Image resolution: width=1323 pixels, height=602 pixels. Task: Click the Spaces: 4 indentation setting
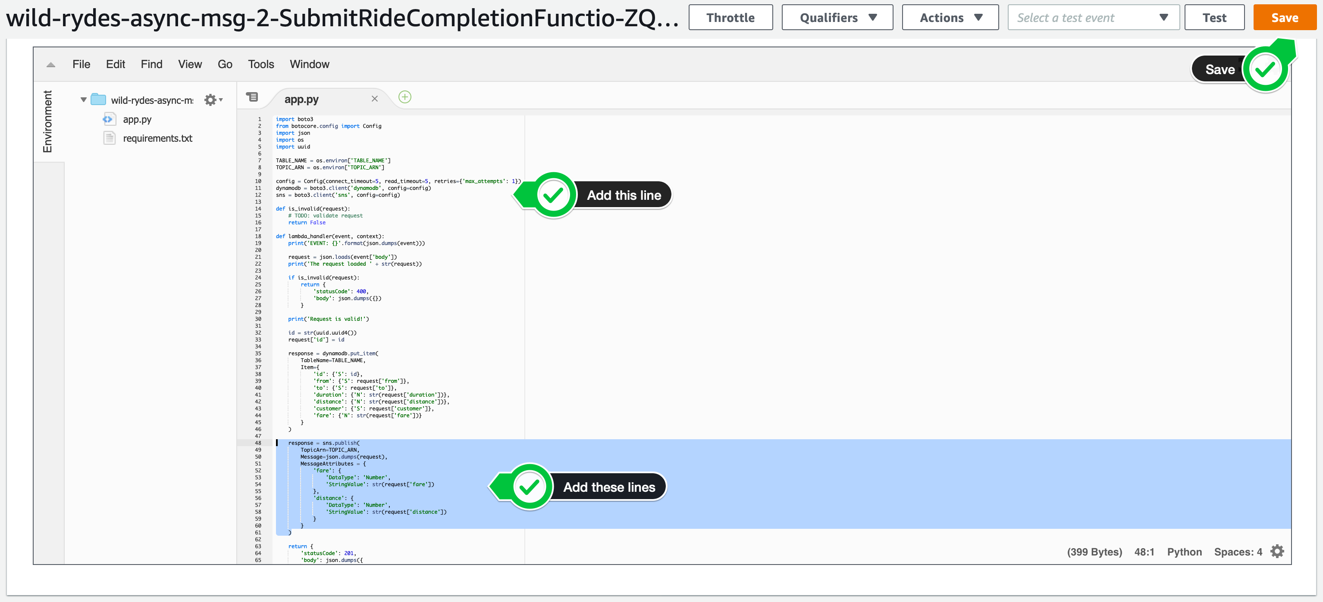coord(1238,552)
